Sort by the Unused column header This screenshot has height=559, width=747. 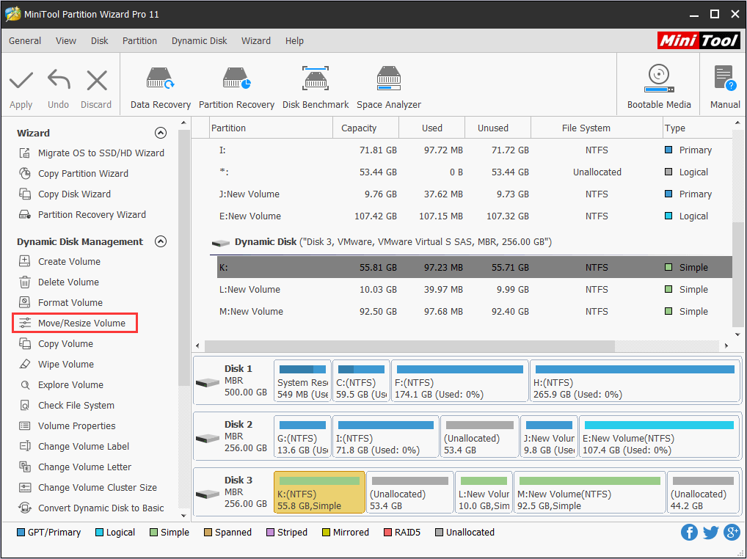[x=498, y=128]
